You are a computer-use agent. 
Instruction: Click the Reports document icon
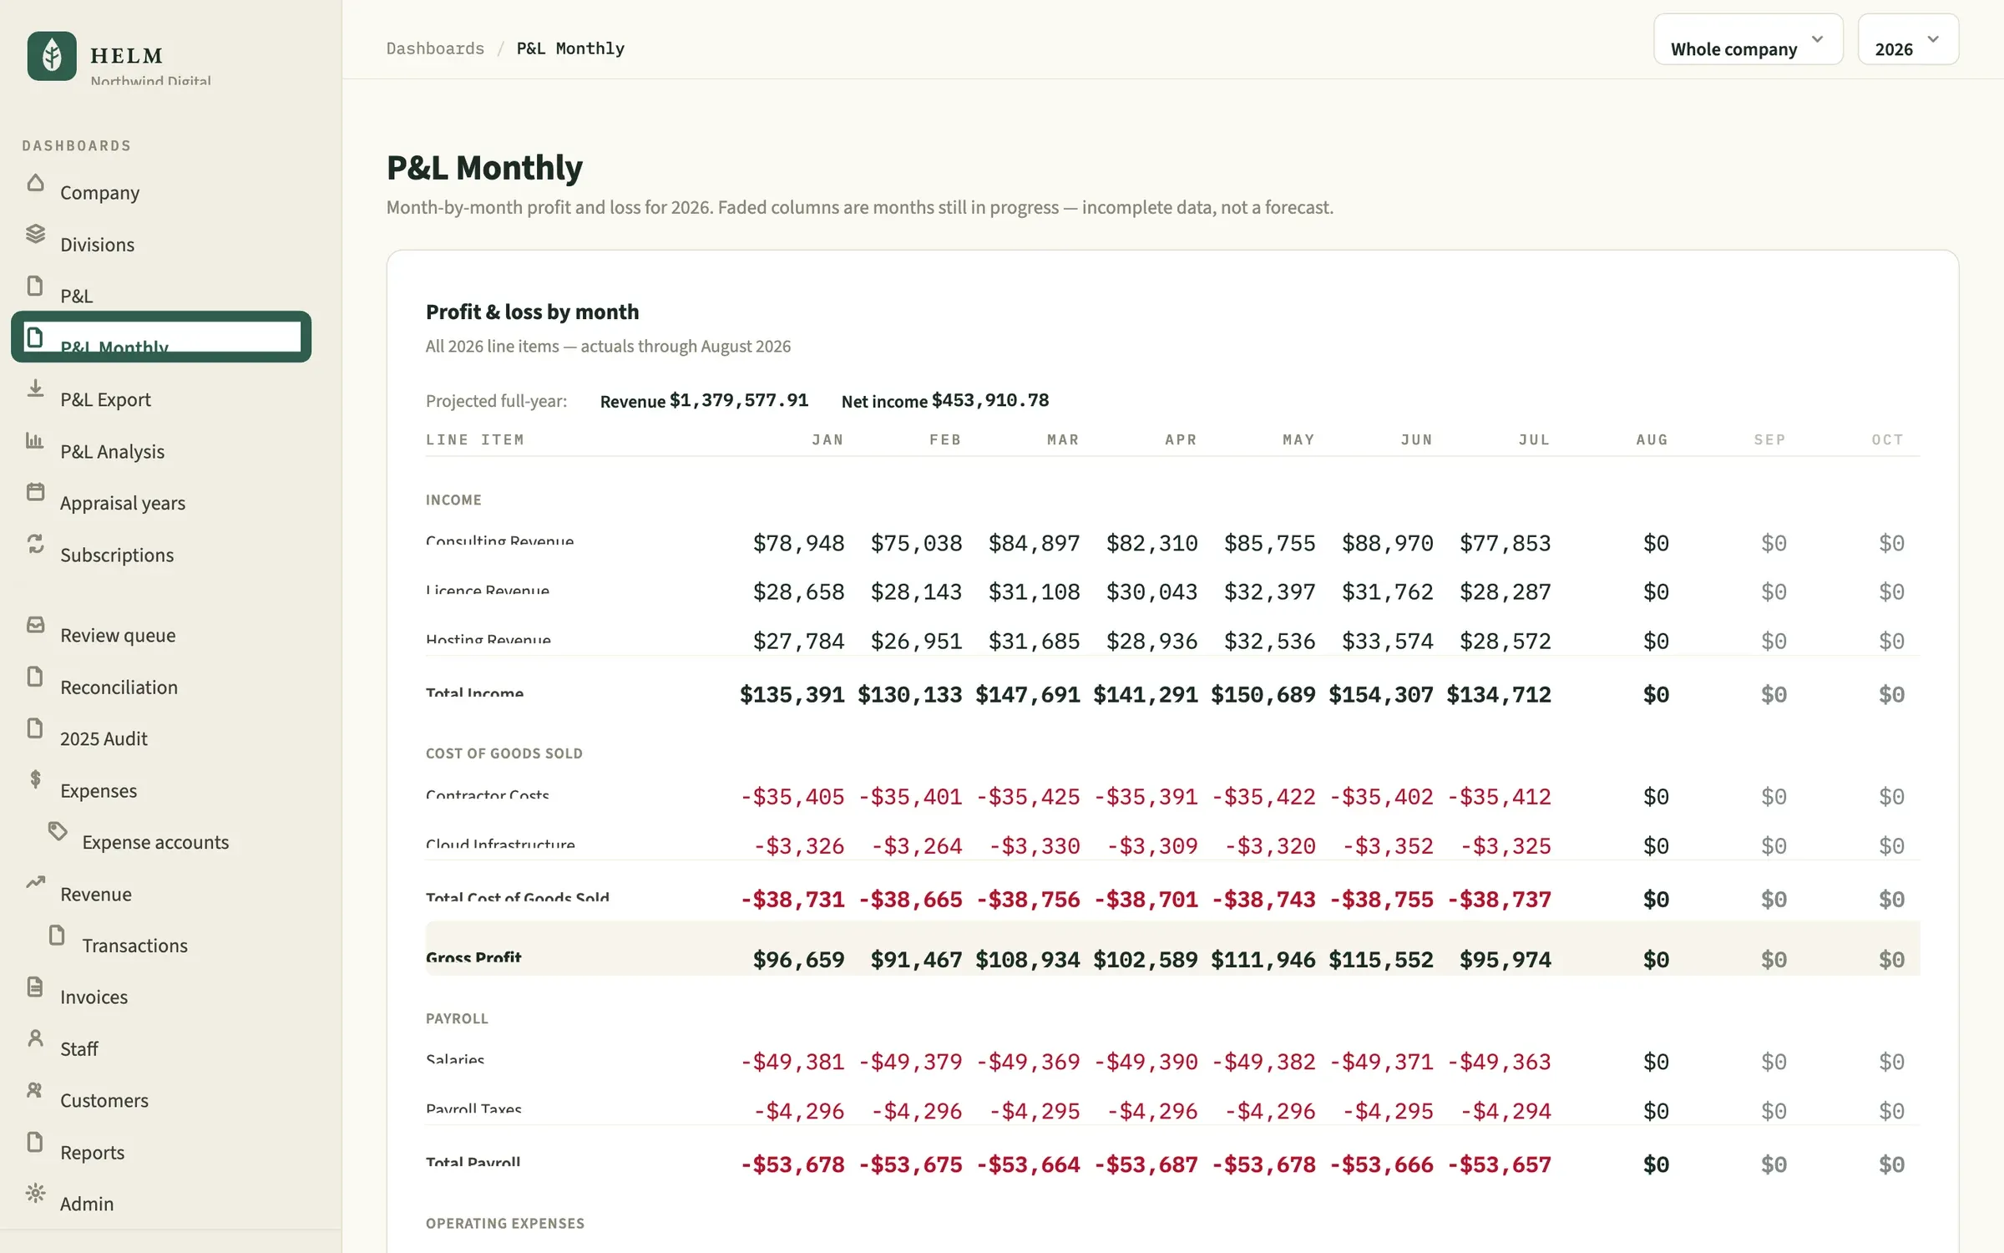[35, 1142]
